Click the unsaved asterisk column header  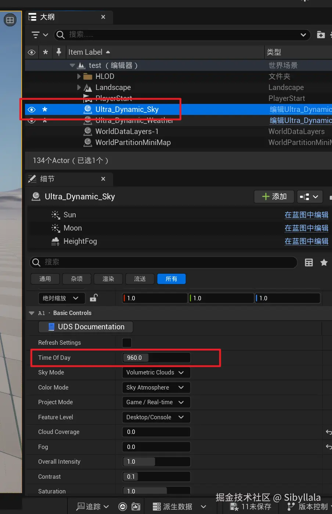click(x=46, y=52)
